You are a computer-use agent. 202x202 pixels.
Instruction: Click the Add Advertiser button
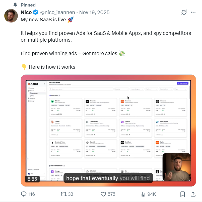pyautogui.click(x=183, y=83)
